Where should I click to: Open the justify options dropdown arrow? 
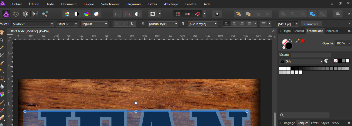255,24
